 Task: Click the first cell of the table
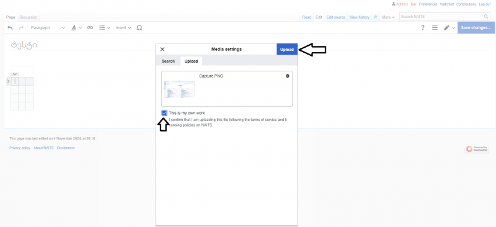point(14,81)
